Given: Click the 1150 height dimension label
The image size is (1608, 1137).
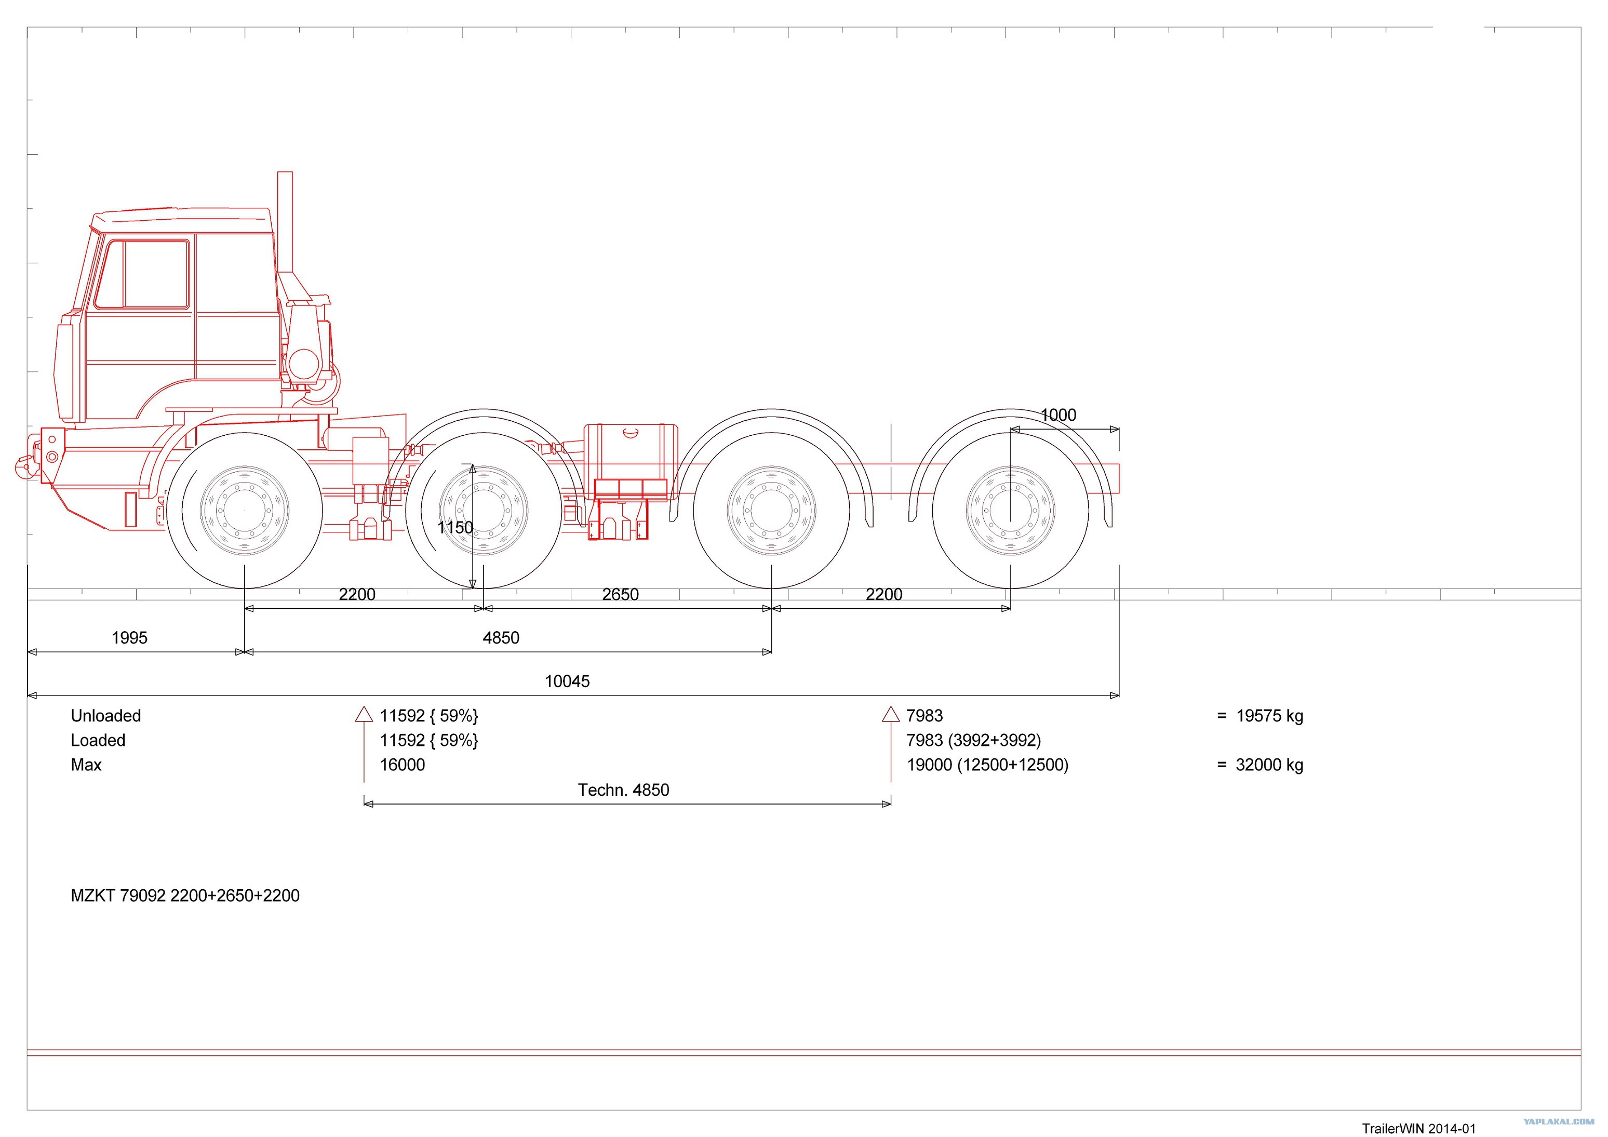Looking at the screenshot, I should pyautogui.click(x=455, y=528).
